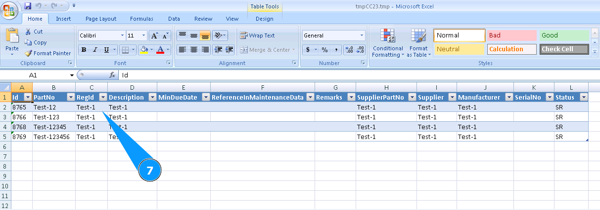Click the Cut scissors icon
This screenshot has width=600, height=210.
[x=28, y=32]
